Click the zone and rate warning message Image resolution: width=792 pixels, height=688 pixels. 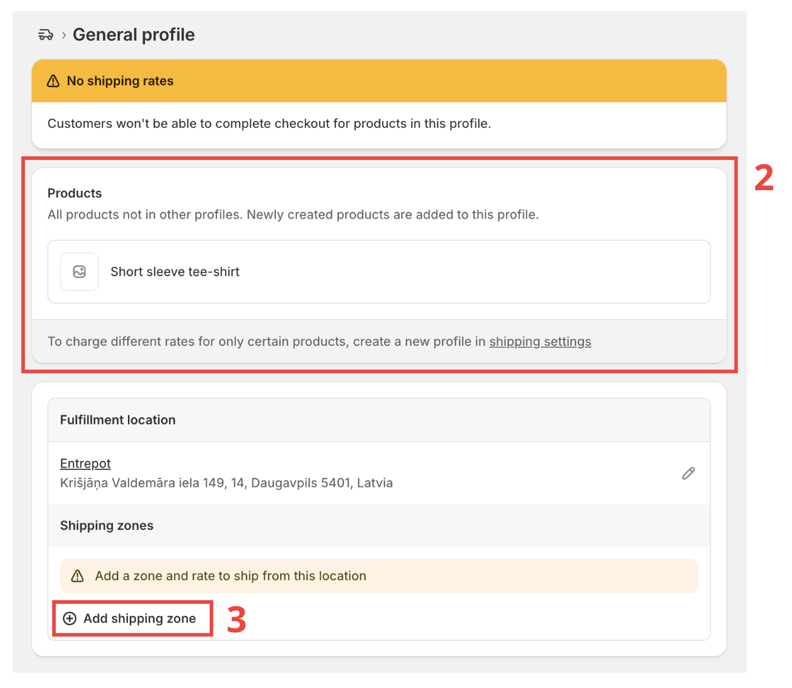230,575
